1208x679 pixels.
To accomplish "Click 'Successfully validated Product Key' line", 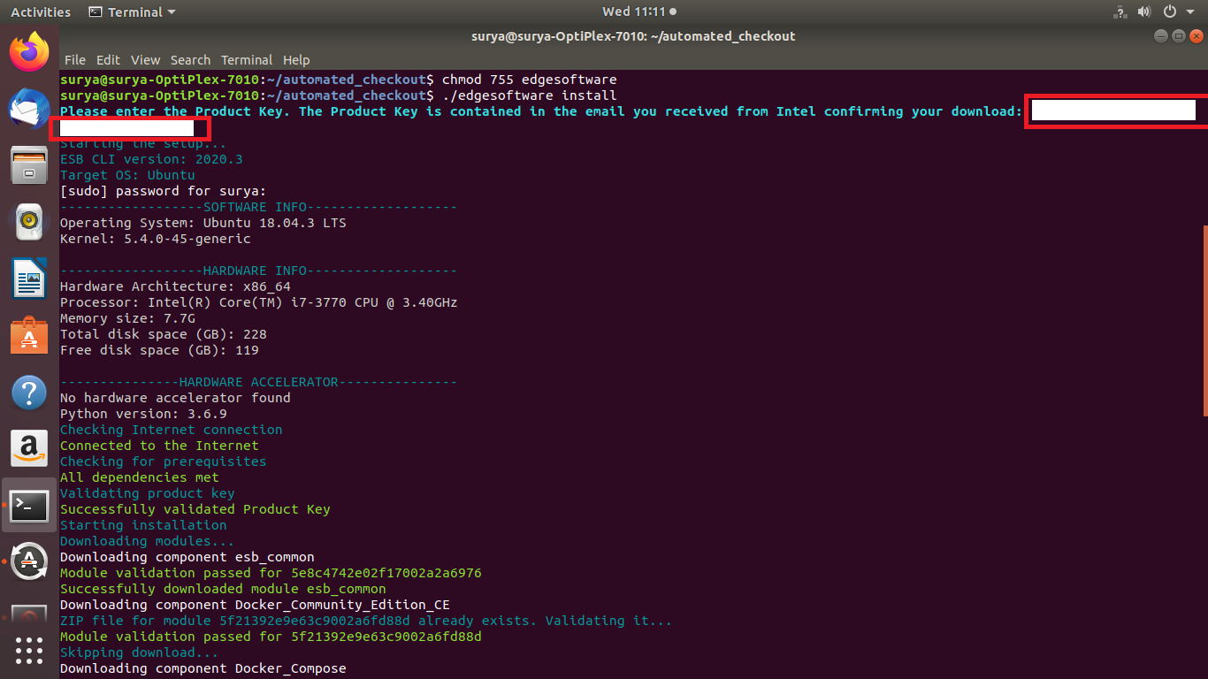I will pos(195,509).
